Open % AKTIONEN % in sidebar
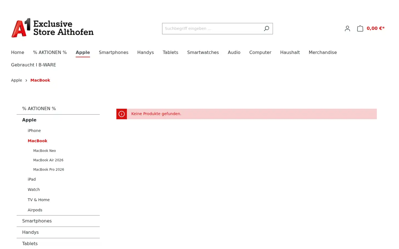Image resolution: width=399 pixels, height=249 pixels. [58, 109]
